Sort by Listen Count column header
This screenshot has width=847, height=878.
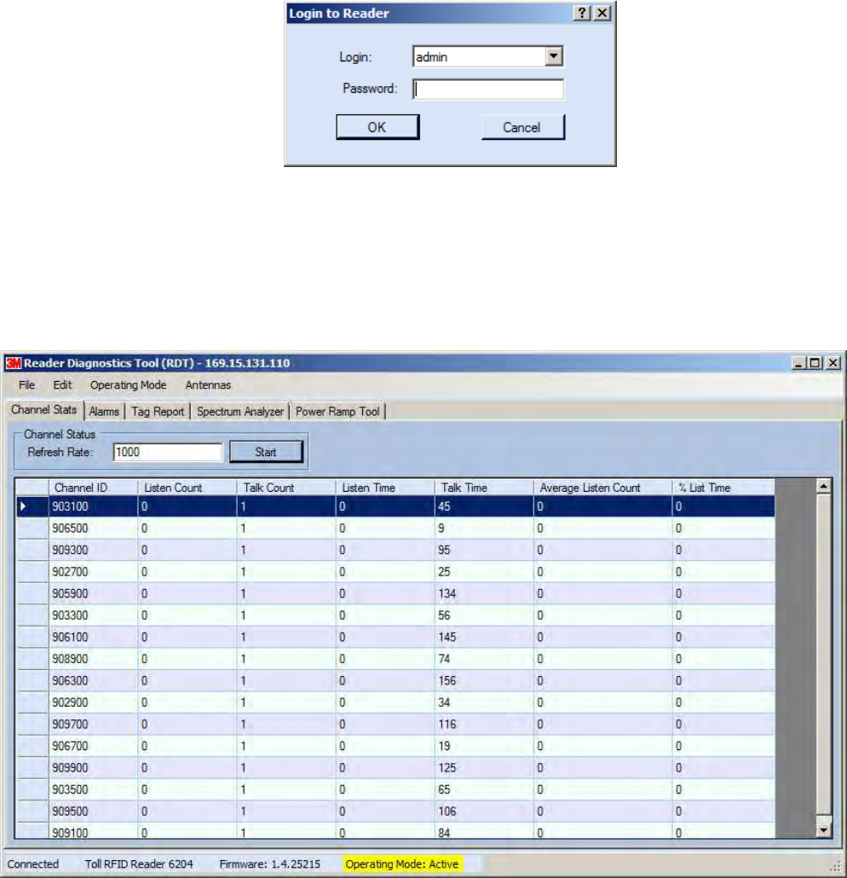[187, 488]
